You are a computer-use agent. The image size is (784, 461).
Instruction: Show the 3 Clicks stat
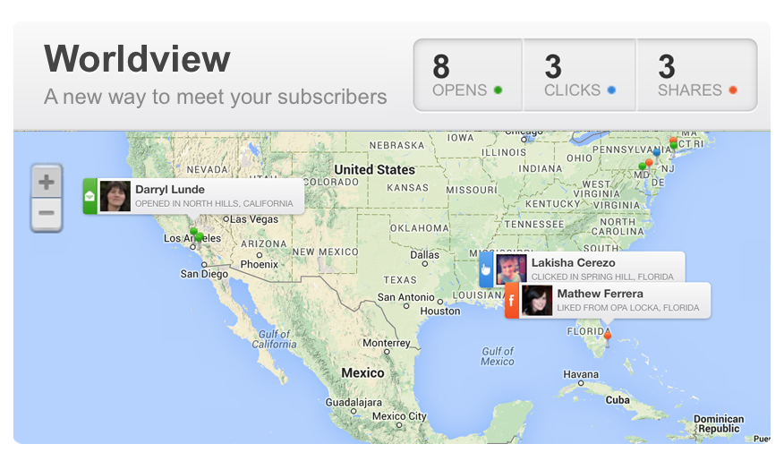pos(580,75)
